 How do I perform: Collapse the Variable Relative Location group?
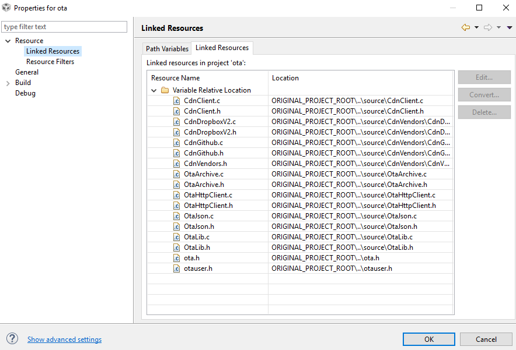point(154,90)
